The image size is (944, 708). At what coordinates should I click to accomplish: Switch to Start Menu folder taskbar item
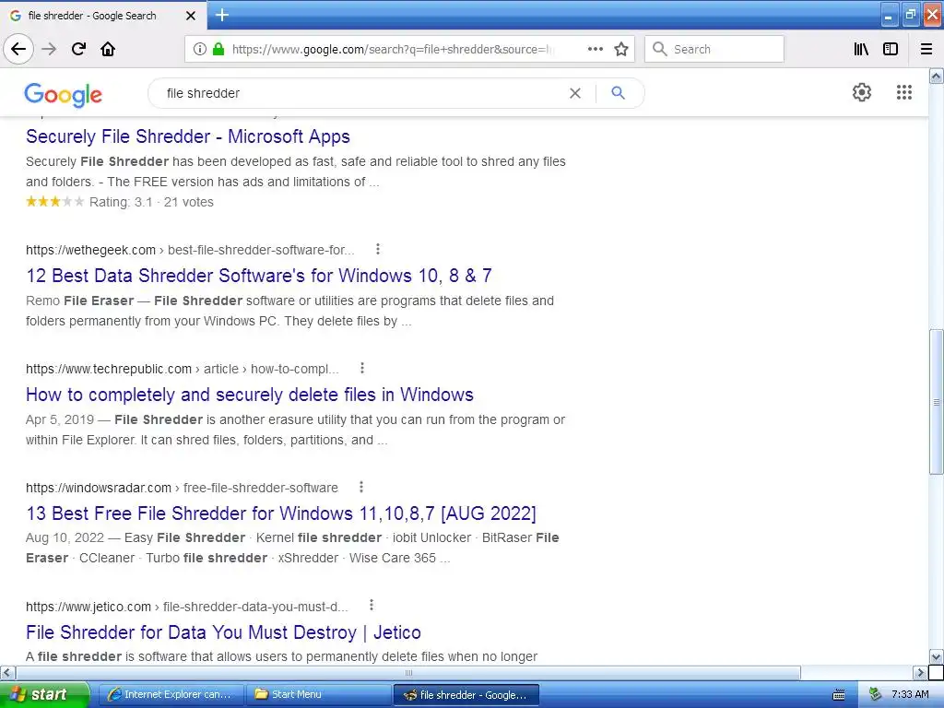[x=318, y=695]
